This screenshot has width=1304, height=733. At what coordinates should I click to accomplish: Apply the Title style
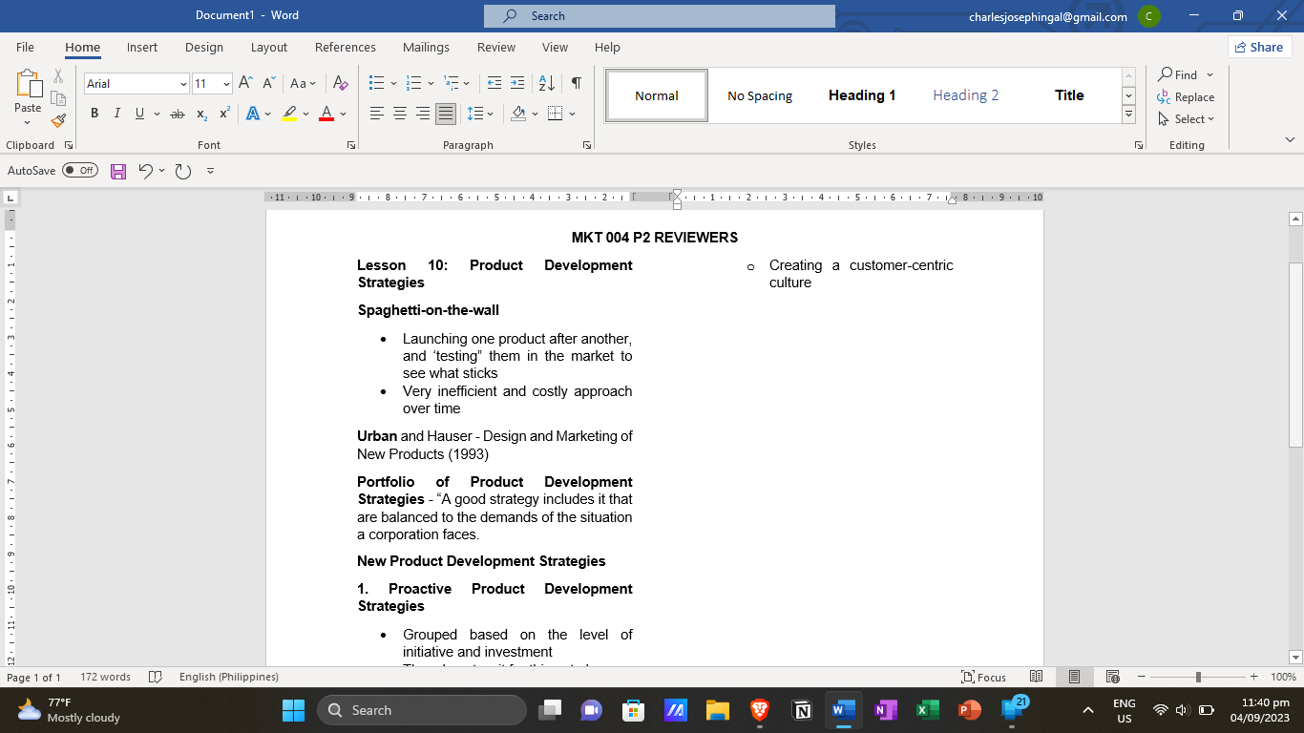point(1069,95)
